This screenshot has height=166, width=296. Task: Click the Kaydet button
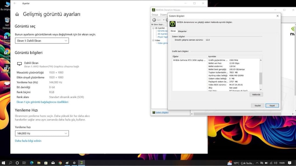pos(258,105)
